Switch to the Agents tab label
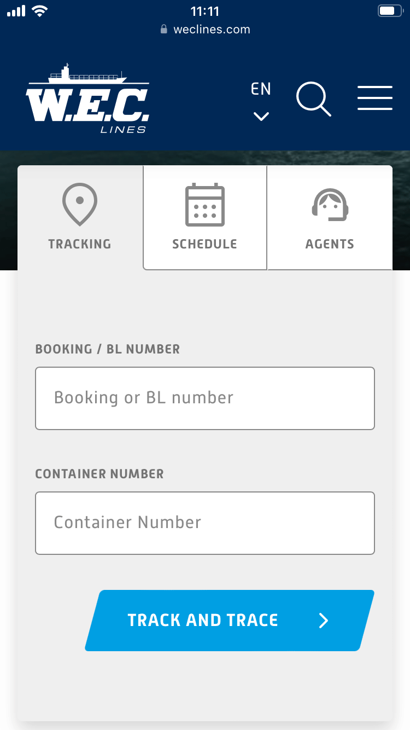The image size is (410, 730). coord(330,244)
